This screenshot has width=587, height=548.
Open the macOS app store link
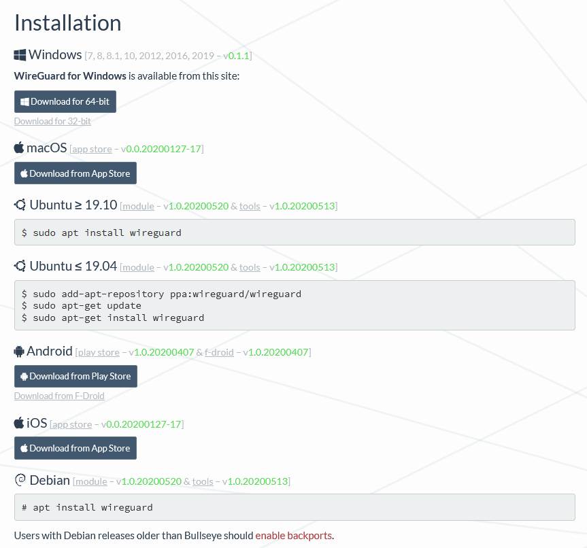(x=92, y=149)
